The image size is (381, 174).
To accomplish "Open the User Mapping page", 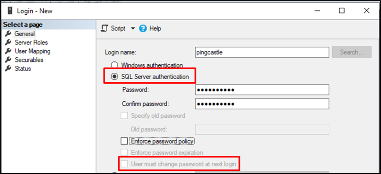I will [33, 51].
